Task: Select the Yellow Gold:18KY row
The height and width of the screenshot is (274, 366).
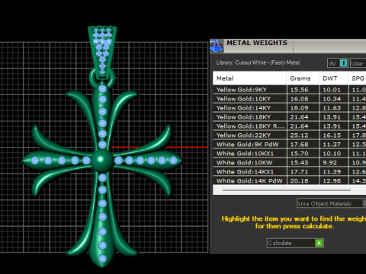Action: tap(289, 117)
